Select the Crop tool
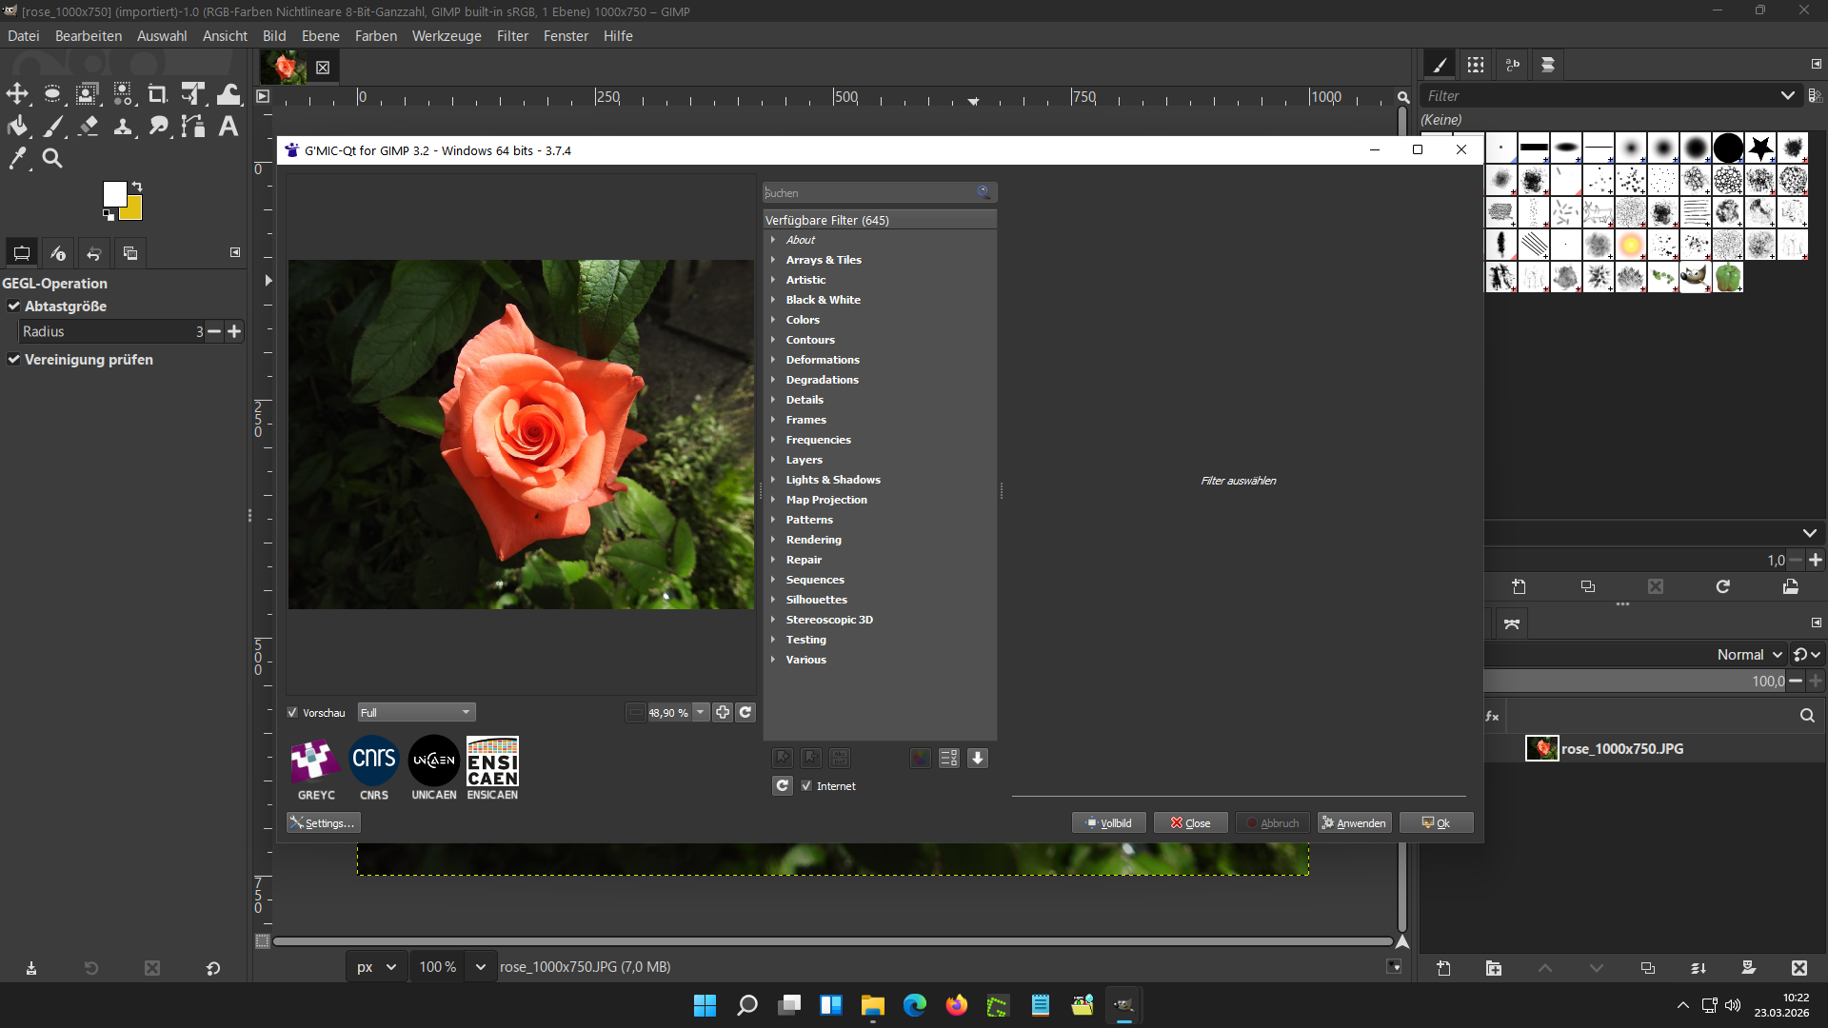Screen dimensions: 1828x1028 pyautogui.click(x=157, y=93)
